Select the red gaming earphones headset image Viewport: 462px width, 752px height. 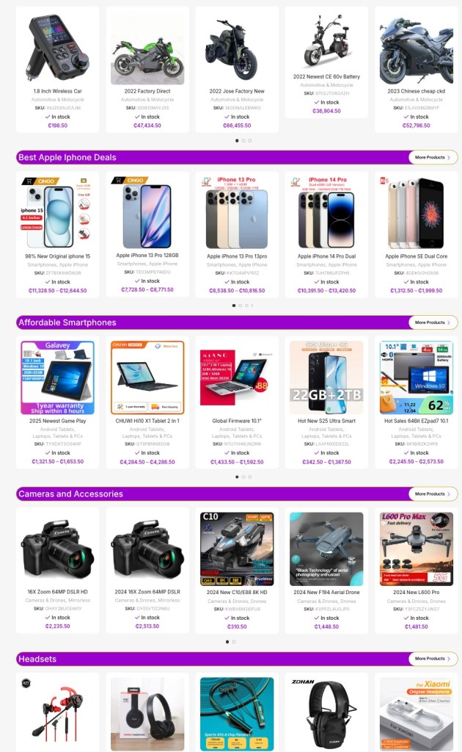57,714
